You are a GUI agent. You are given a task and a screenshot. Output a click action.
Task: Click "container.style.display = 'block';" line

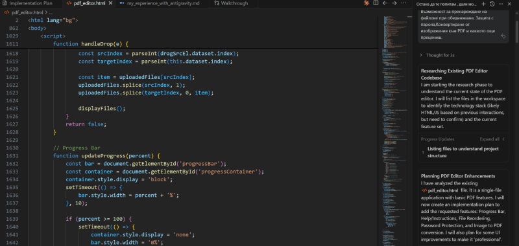[x=119, y=179]
